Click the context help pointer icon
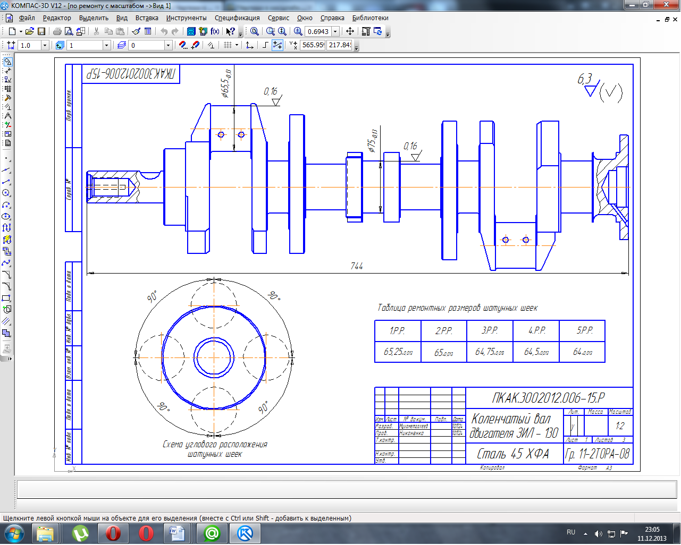This screenshot has width=681, height=545. (x=231, y=31)
